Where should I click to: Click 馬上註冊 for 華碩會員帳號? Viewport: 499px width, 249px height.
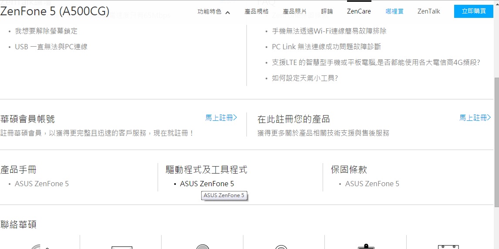coord(221,118)
